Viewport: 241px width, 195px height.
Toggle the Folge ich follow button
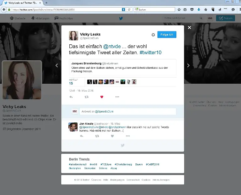(x=167, y=35)
